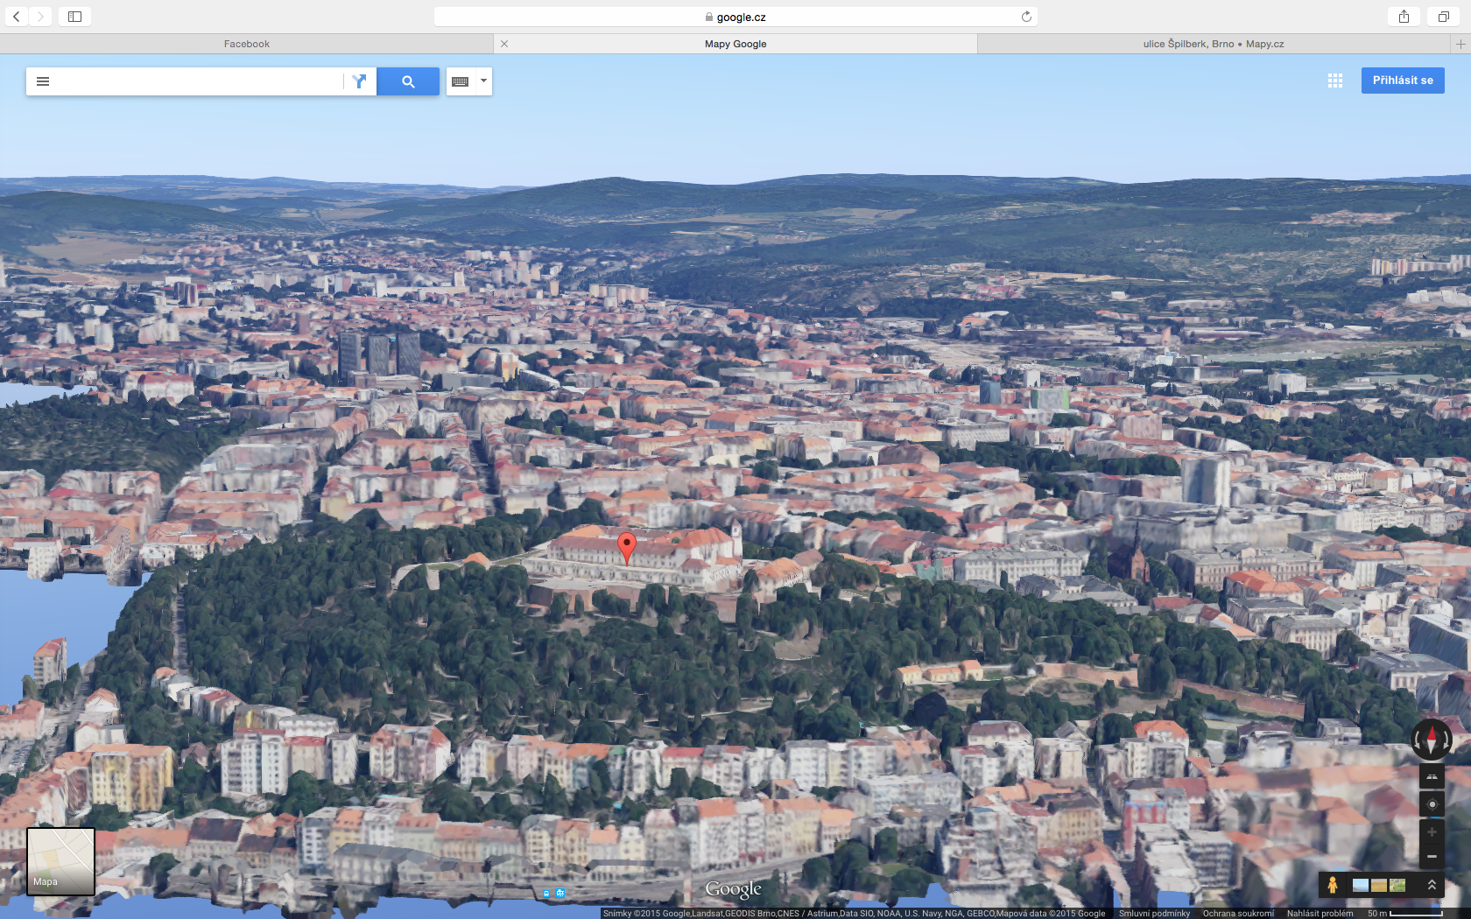Open the third green landscape thumbnail
This screenshot has height=919, width=1471.
[x=1397, y=885]
